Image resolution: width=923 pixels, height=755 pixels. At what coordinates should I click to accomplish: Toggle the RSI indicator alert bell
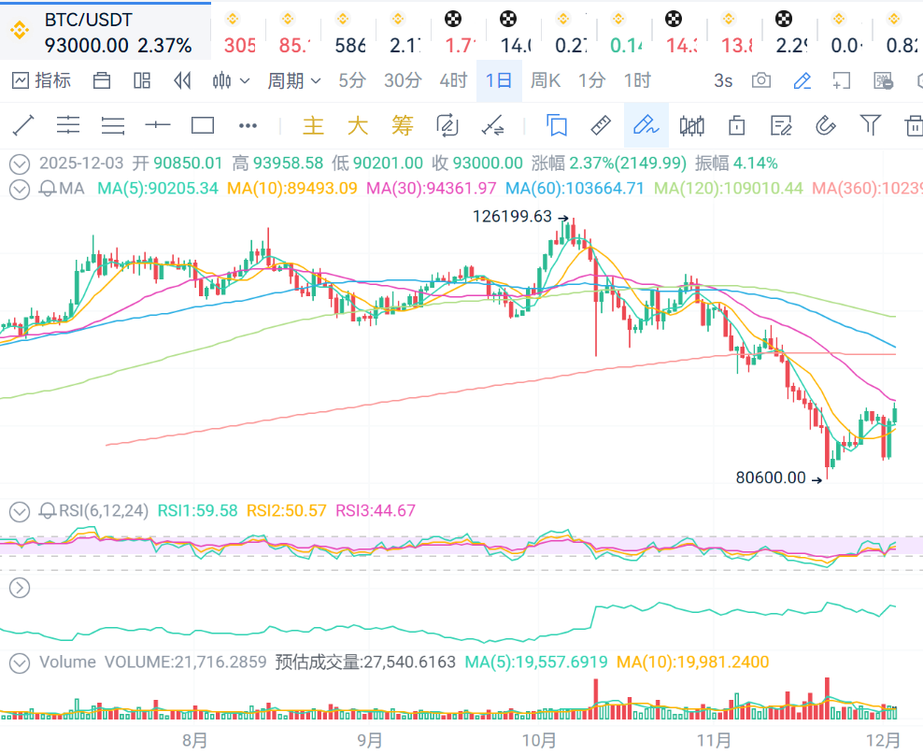47,511
